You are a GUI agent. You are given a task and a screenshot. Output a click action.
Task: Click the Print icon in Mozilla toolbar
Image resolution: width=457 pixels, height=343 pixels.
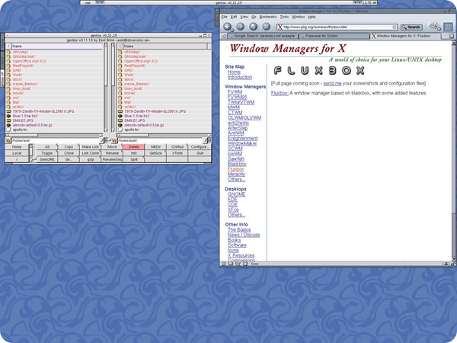click(434, 26)
